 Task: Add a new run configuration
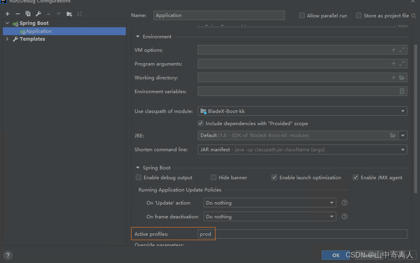tap(7, 14)
